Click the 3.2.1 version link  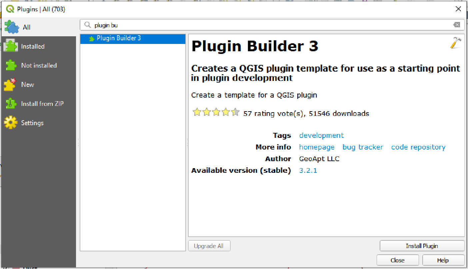pos(308,170)
